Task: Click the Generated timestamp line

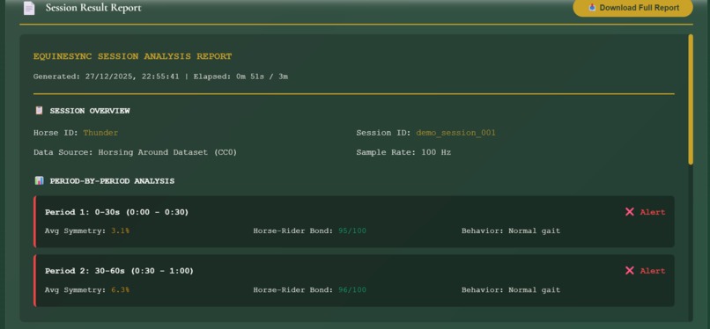Action: coord(160,77)
